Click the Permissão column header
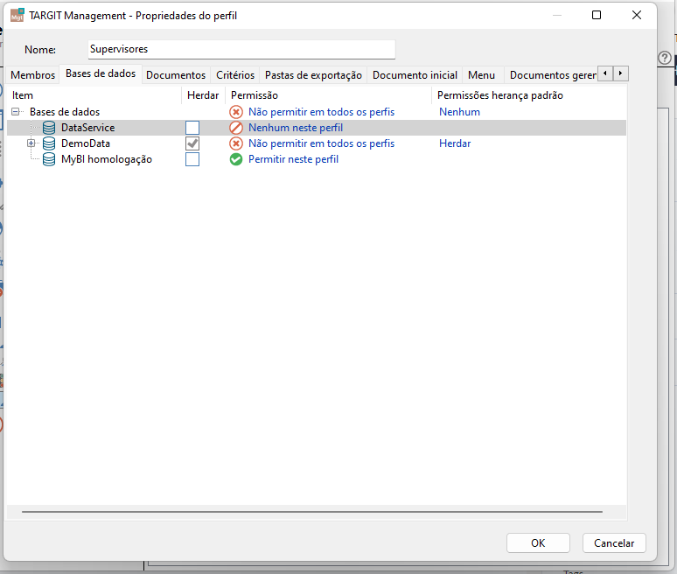Screen dimensions: 677x574 [x=329, y=95]
